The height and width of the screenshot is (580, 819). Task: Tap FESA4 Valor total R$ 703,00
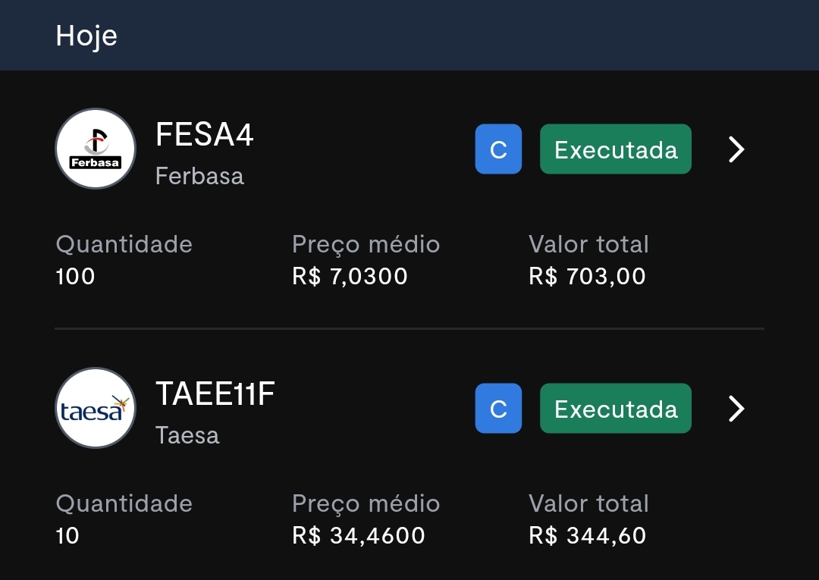pos(587,276)
